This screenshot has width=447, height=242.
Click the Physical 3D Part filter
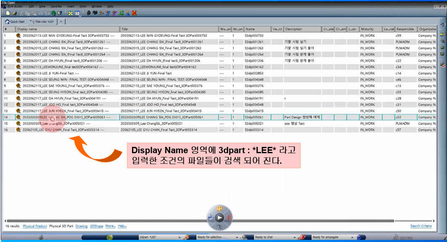pos(61,226)
